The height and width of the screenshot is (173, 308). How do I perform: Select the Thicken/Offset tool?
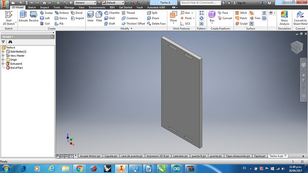[133, 24]
